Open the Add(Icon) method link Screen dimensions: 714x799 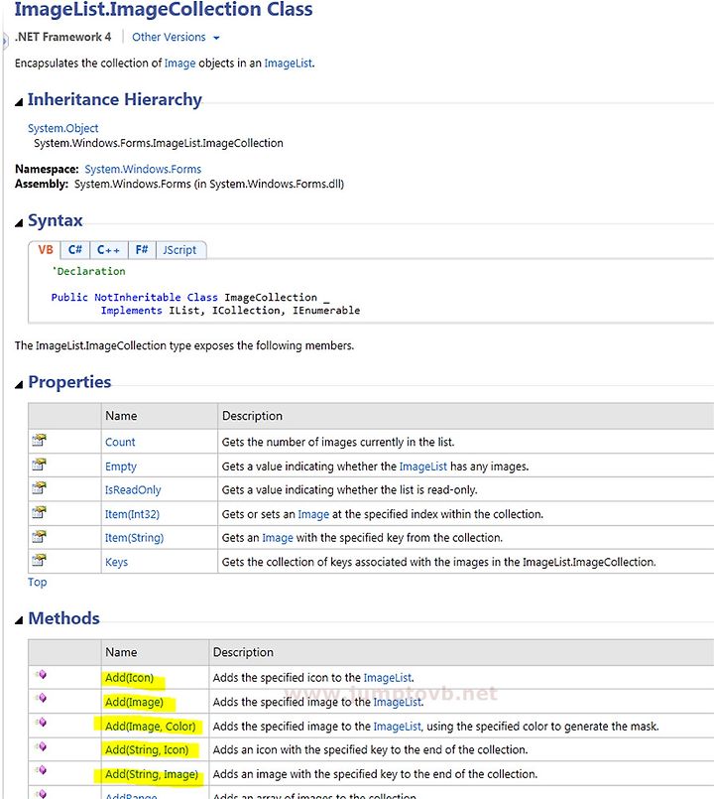point(129,678)
